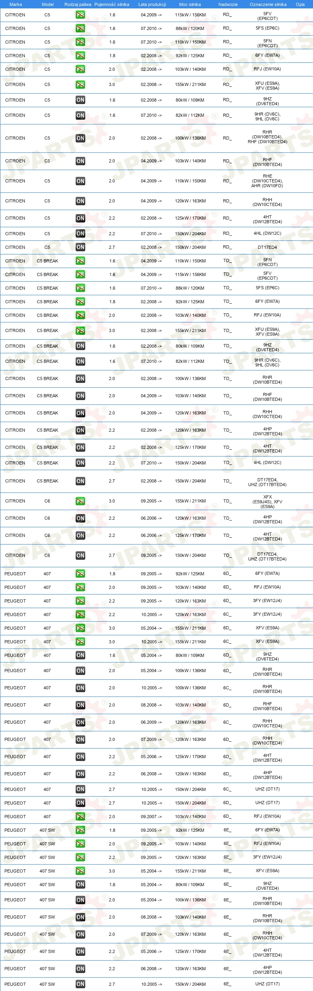This screenshot has height=991, width=313.
Task: Click RHE (DW10CTED4), AHR (DW10FD) engine code
Action: 267,181
